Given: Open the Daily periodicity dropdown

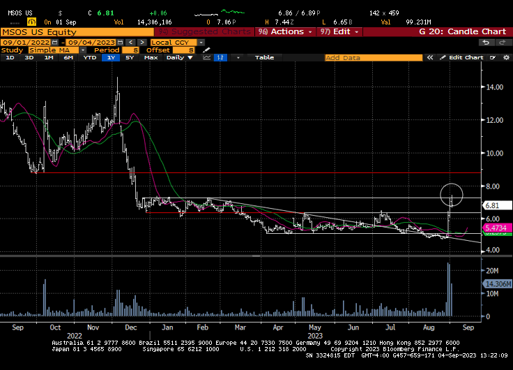Looking at the screenshot, I should 179,58.
